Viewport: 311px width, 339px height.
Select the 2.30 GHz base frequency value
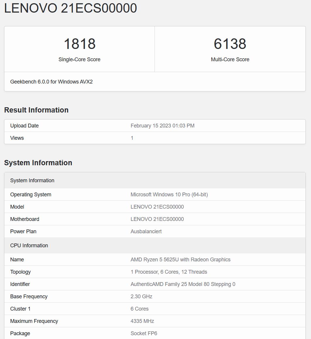point(141,297)
